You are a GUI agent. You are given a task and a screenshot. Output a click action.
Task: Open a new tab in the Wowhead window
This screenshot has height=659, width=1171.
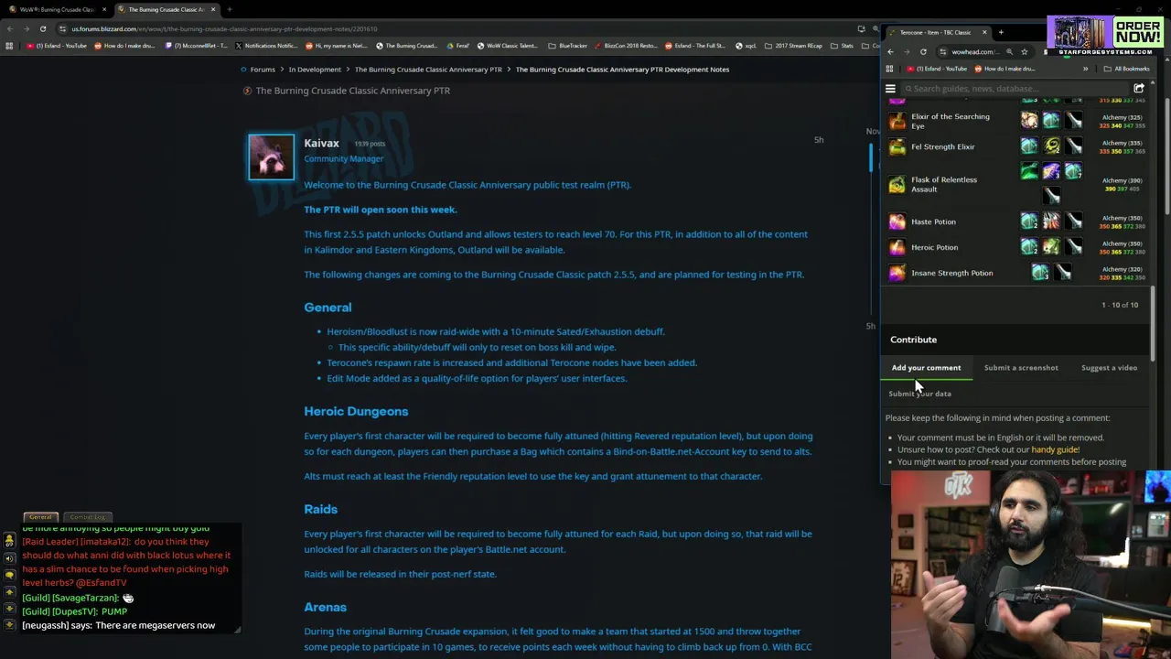[x=1001, y=32]
